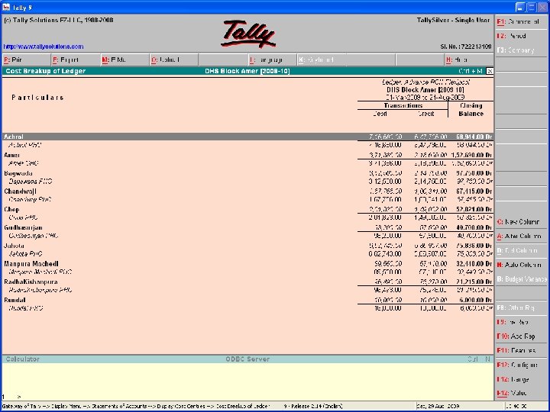The image size is (550, 412).
Task: Select the Rundal cost centre row
Action: 247,301
